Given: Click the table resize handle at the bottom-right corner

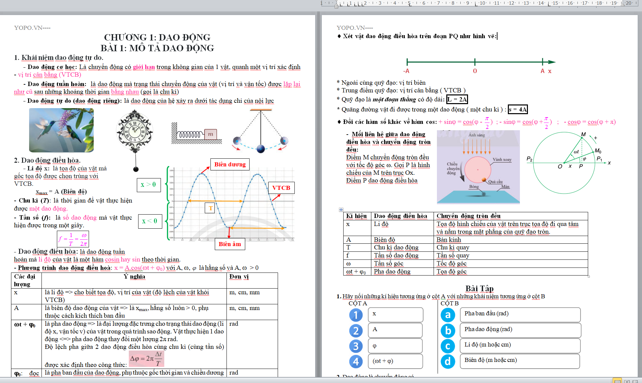Looking at the screenshot, I should pyautogui.click(x=589, y=277).
